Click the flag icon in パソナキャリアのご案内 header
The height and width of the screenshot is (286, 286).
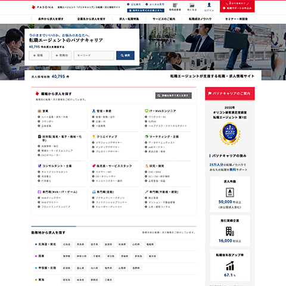pos(210,94)
